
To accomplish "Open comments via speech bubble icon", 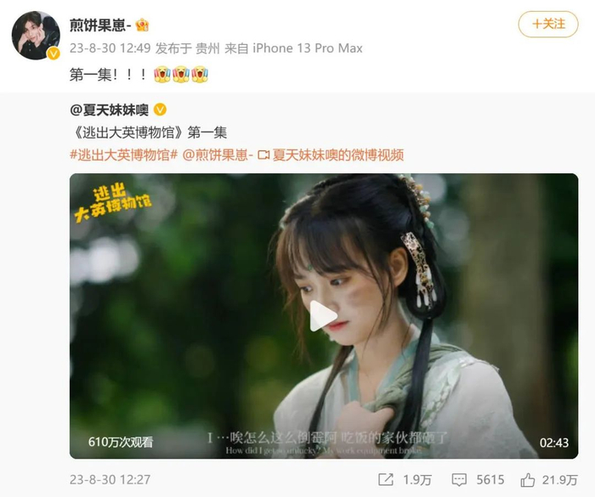I will coord(459,480).
